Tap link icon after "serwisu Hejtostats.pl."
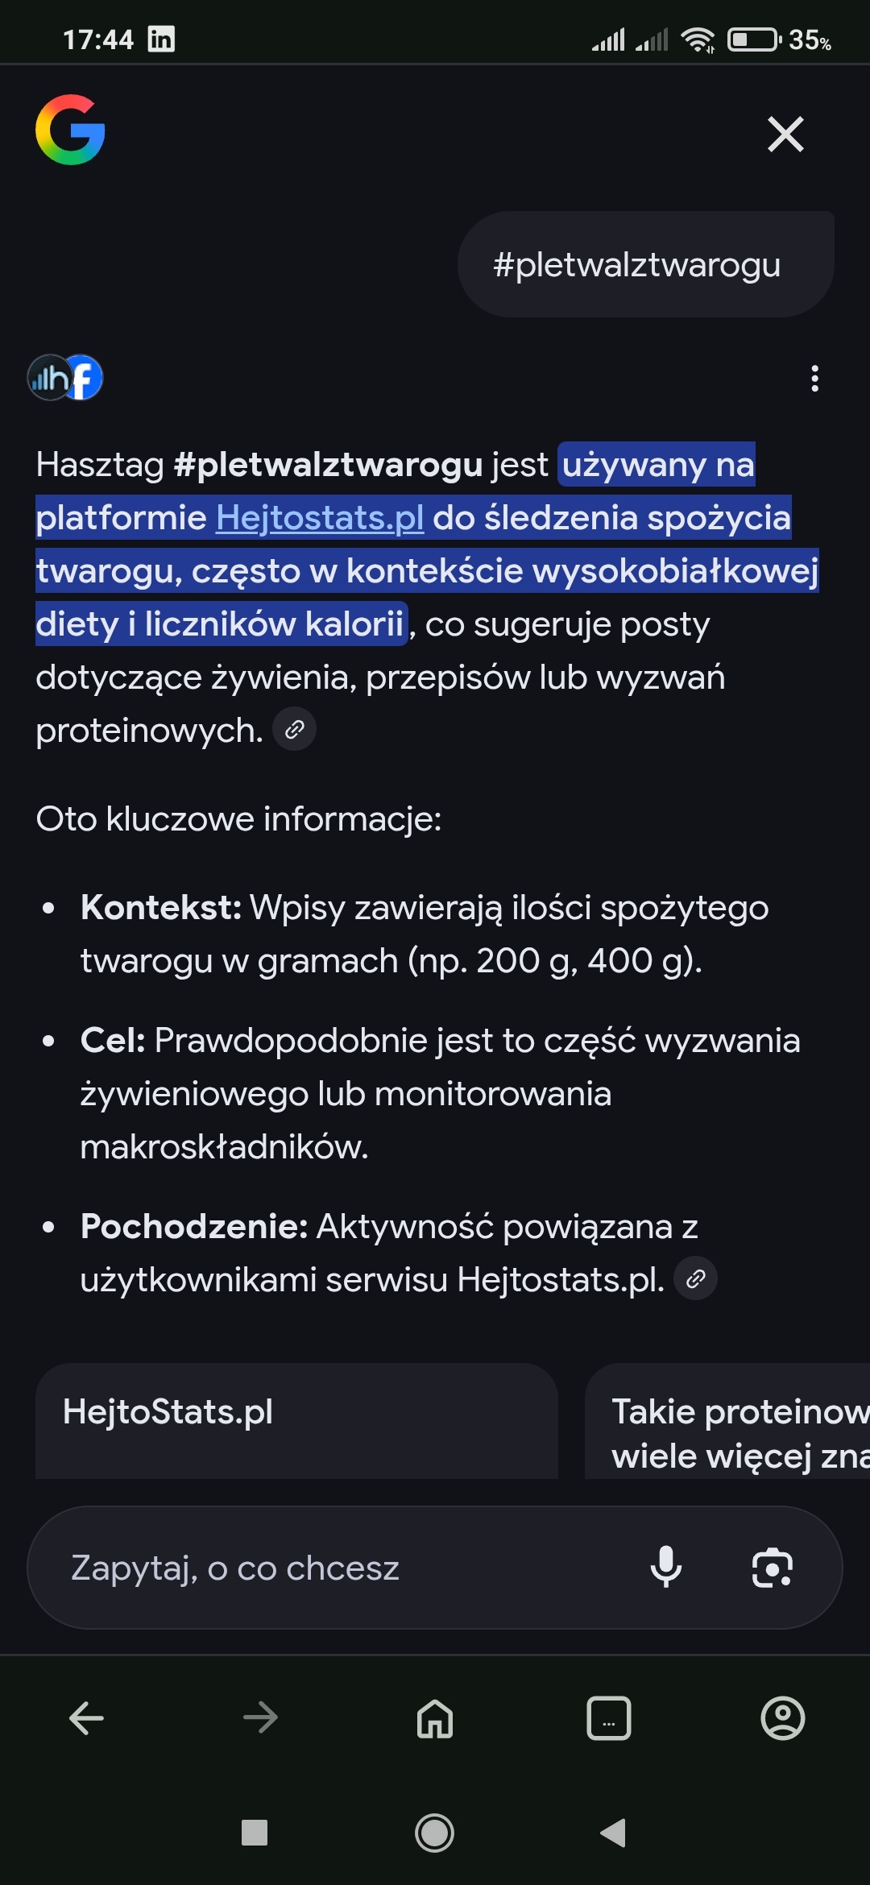 coord(696,1278)
